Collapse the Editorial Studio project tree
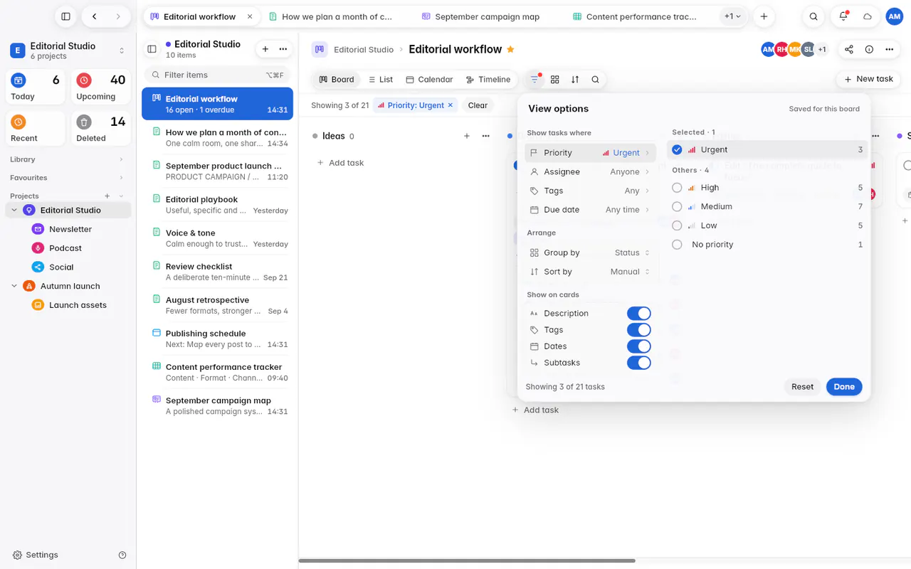 (14, 211)
